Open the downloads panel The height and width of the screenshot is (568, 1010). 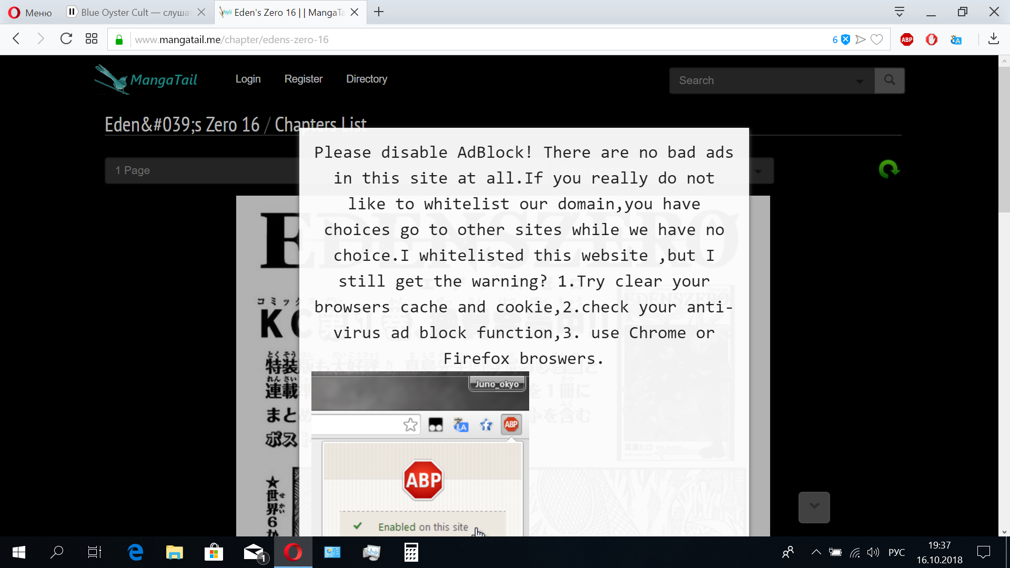[994, 39]
